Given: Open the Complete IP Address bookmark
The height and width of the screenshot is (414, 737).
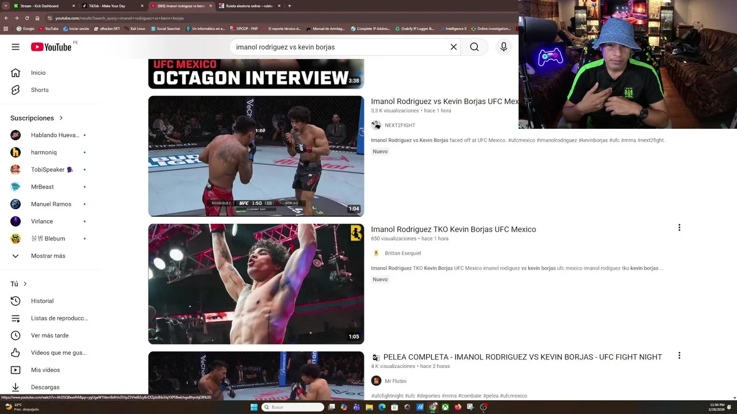Looking at the screenshot, I should click(370, 28).
